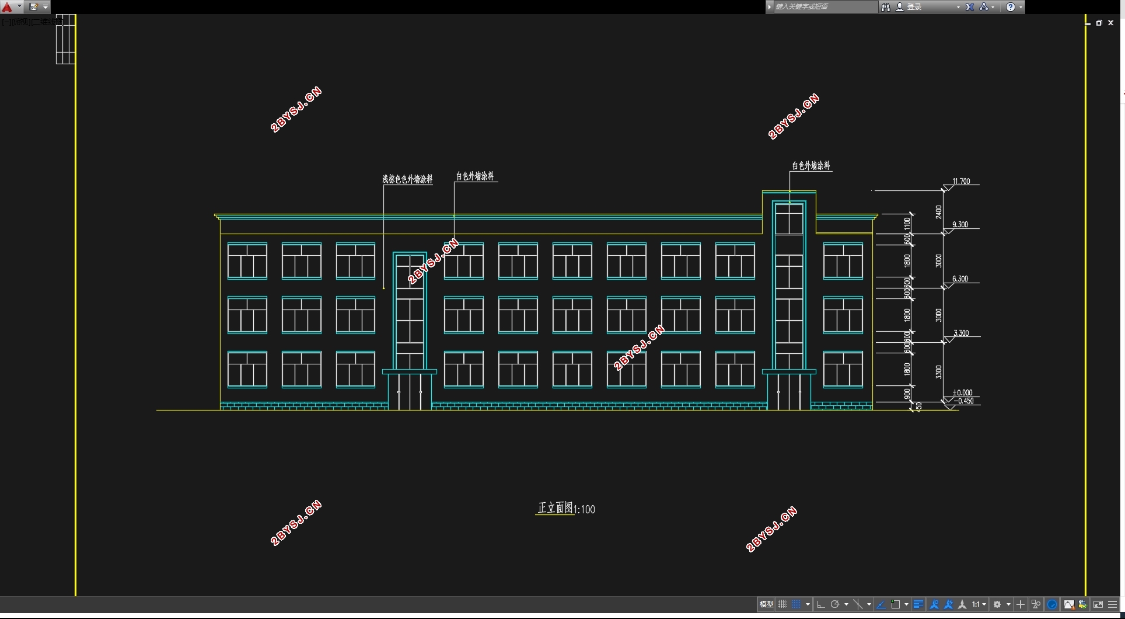
Task: Expand workspace switching dropdown arrow
Action: tap(1008, 604)
